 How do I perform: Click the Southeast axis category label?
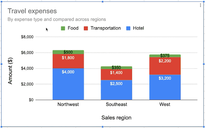pos(116,104)
